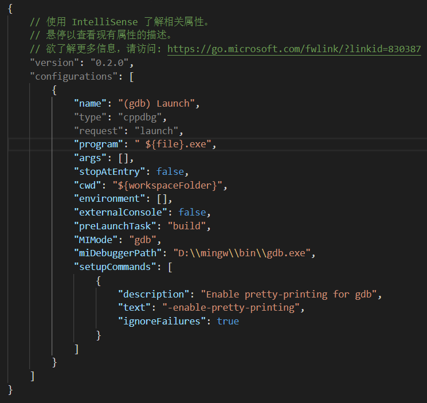Select the "(gdb) Launch" value
The image size is (427, 403).
tap(156, 103)
